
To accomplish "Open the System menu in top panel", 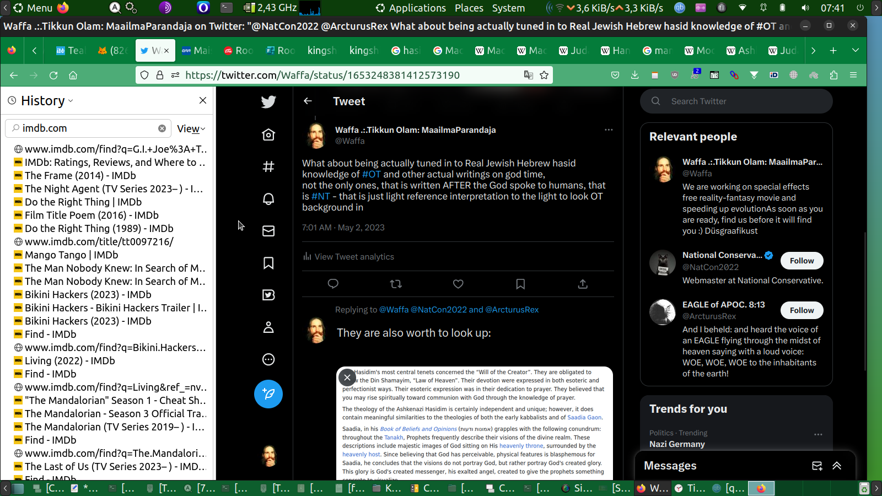I will click(508, 8).
